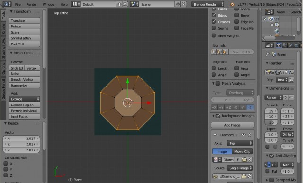Click the world icon in outliner tree
This screenshot has width=303, height=183.
point(276,31)
